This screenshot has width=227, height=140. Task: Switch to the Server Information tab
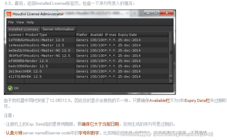coord(58,29)
